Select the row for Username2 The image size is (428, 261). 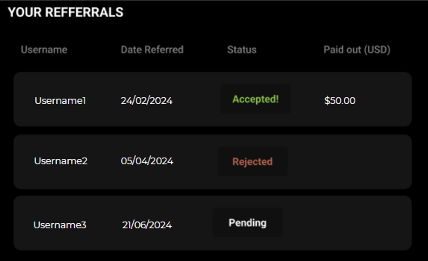(x=213, y=161)
